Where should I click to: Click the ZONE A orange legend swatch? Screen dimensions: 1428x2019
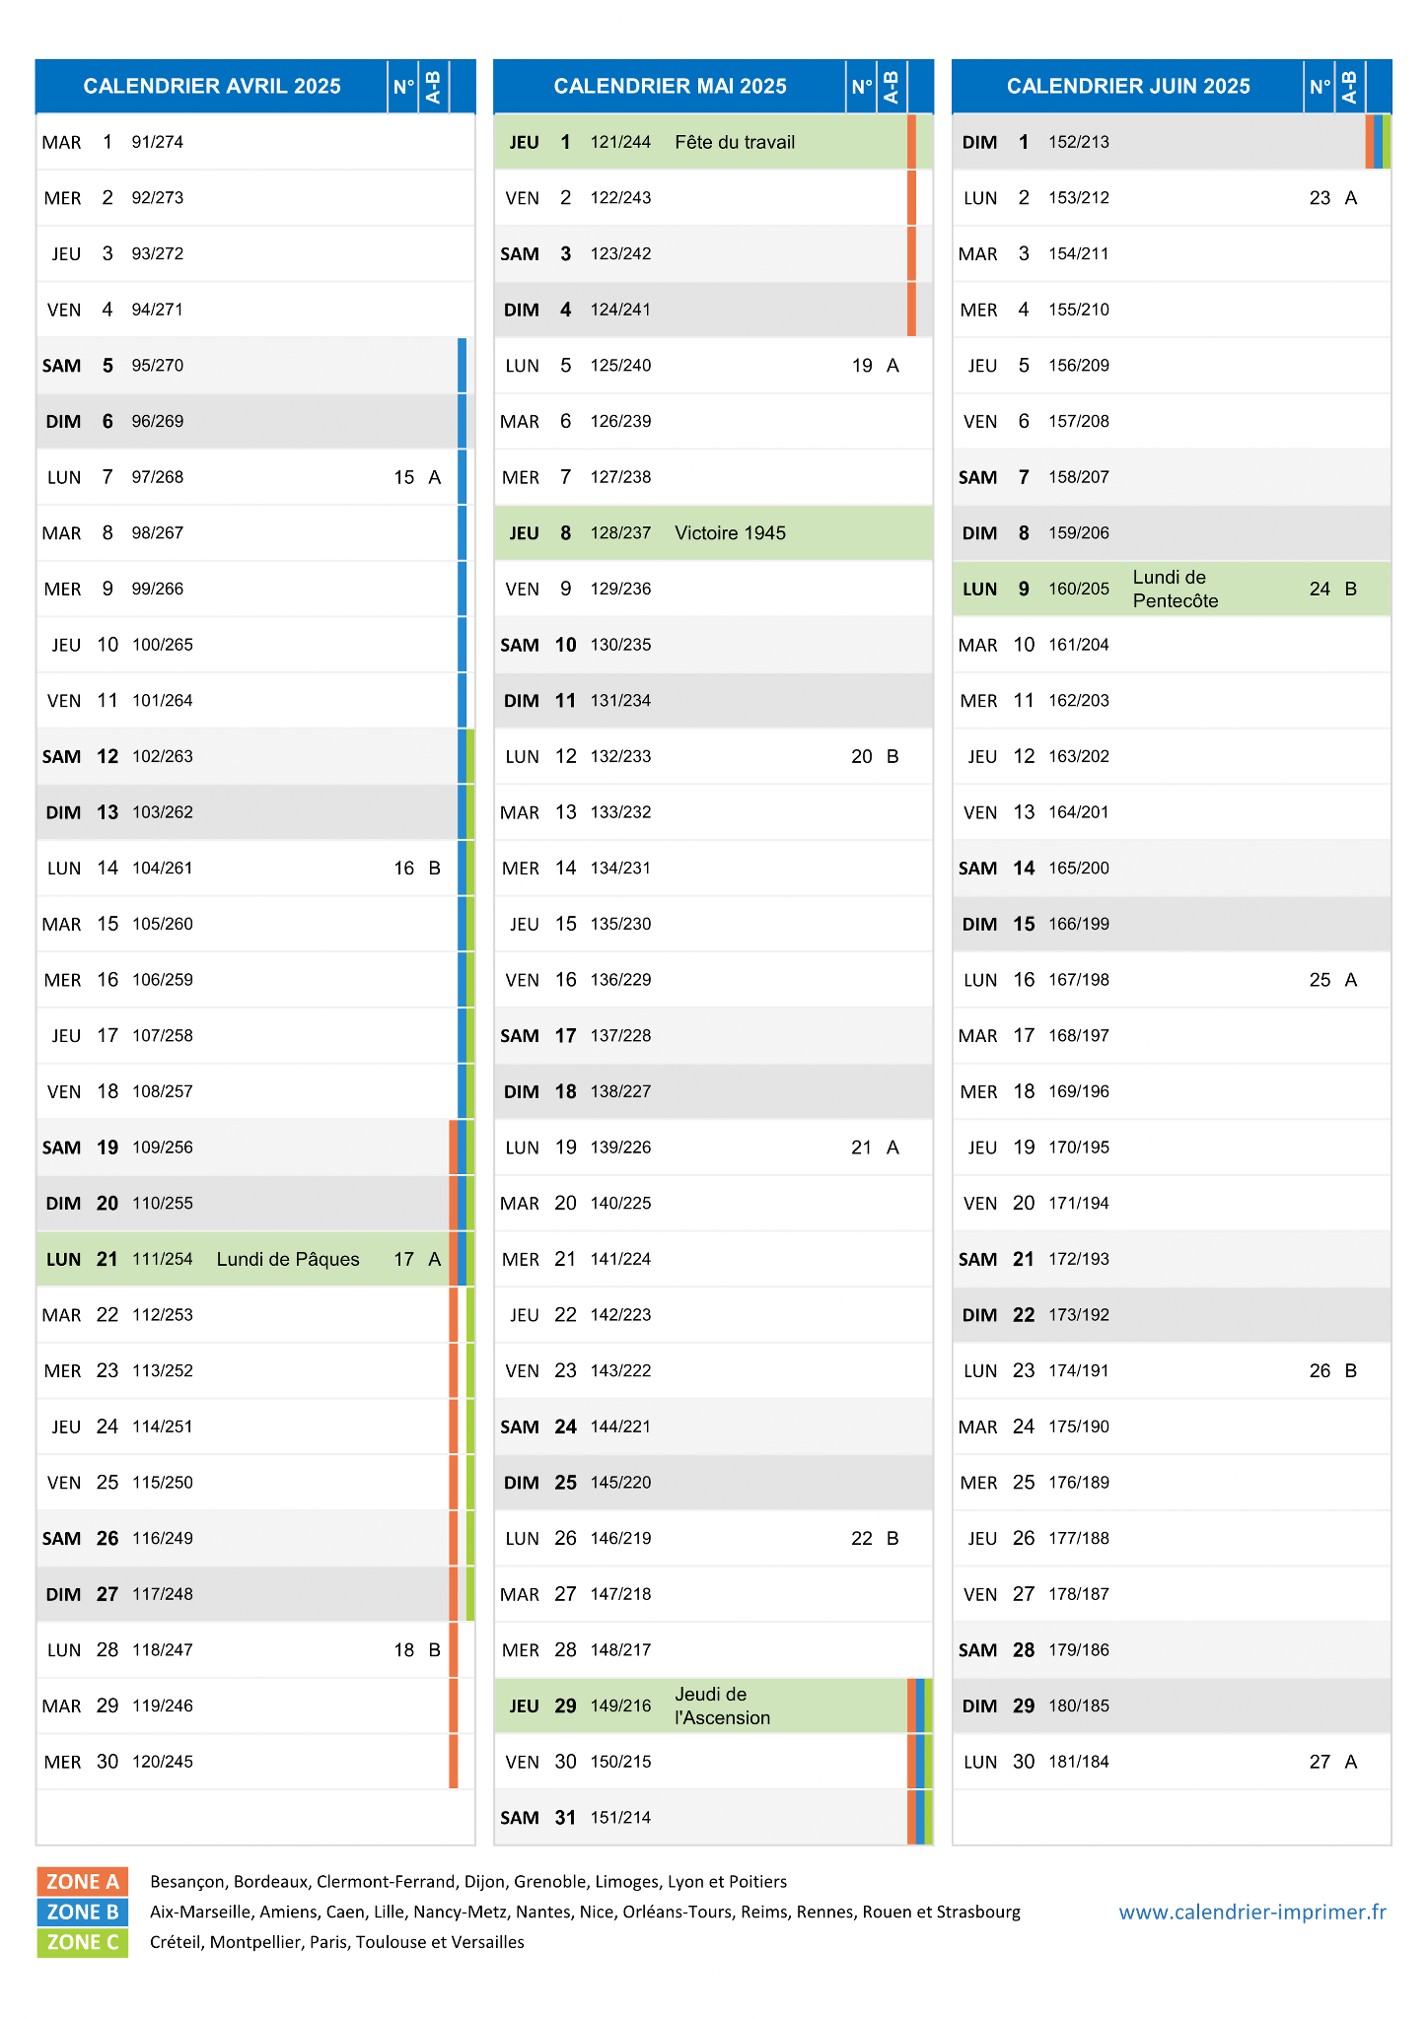click(x=83, y=1881)
